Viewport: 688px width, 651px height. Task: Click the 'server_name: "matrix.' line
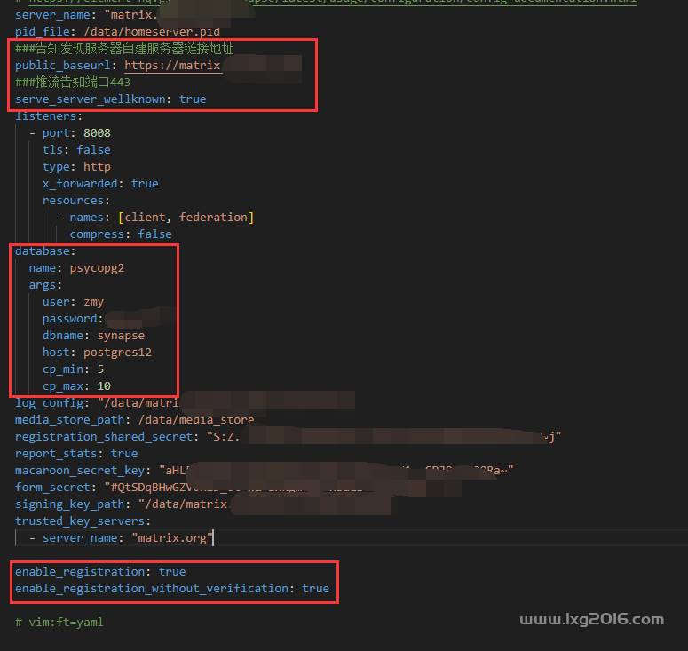coord(86,15)
